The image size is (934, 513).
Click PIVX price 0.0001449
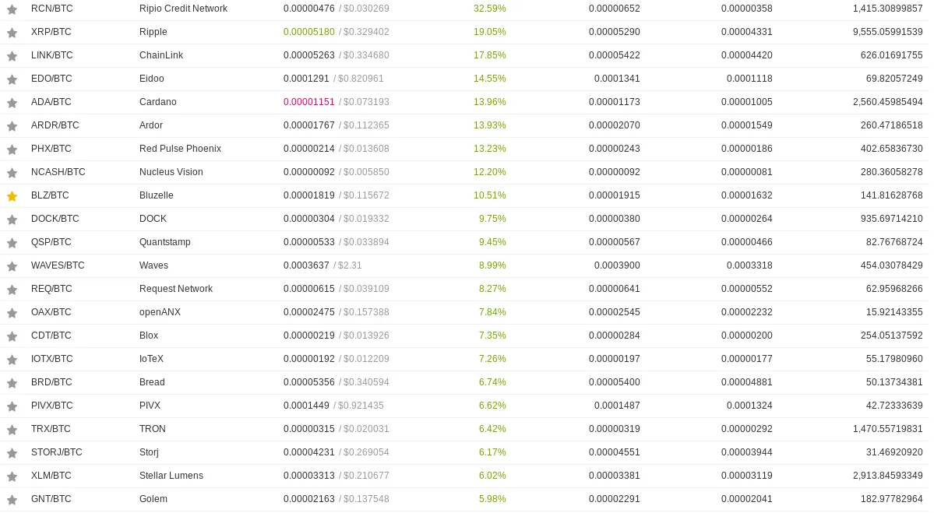[x=306, y=406]
